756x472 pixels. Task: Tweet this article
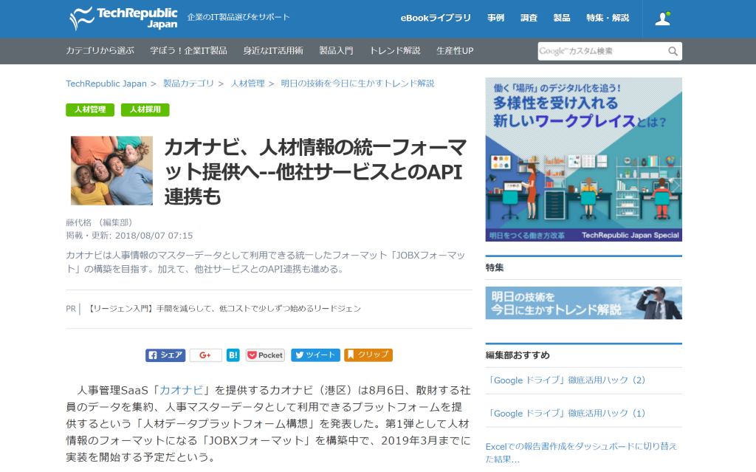315,355
